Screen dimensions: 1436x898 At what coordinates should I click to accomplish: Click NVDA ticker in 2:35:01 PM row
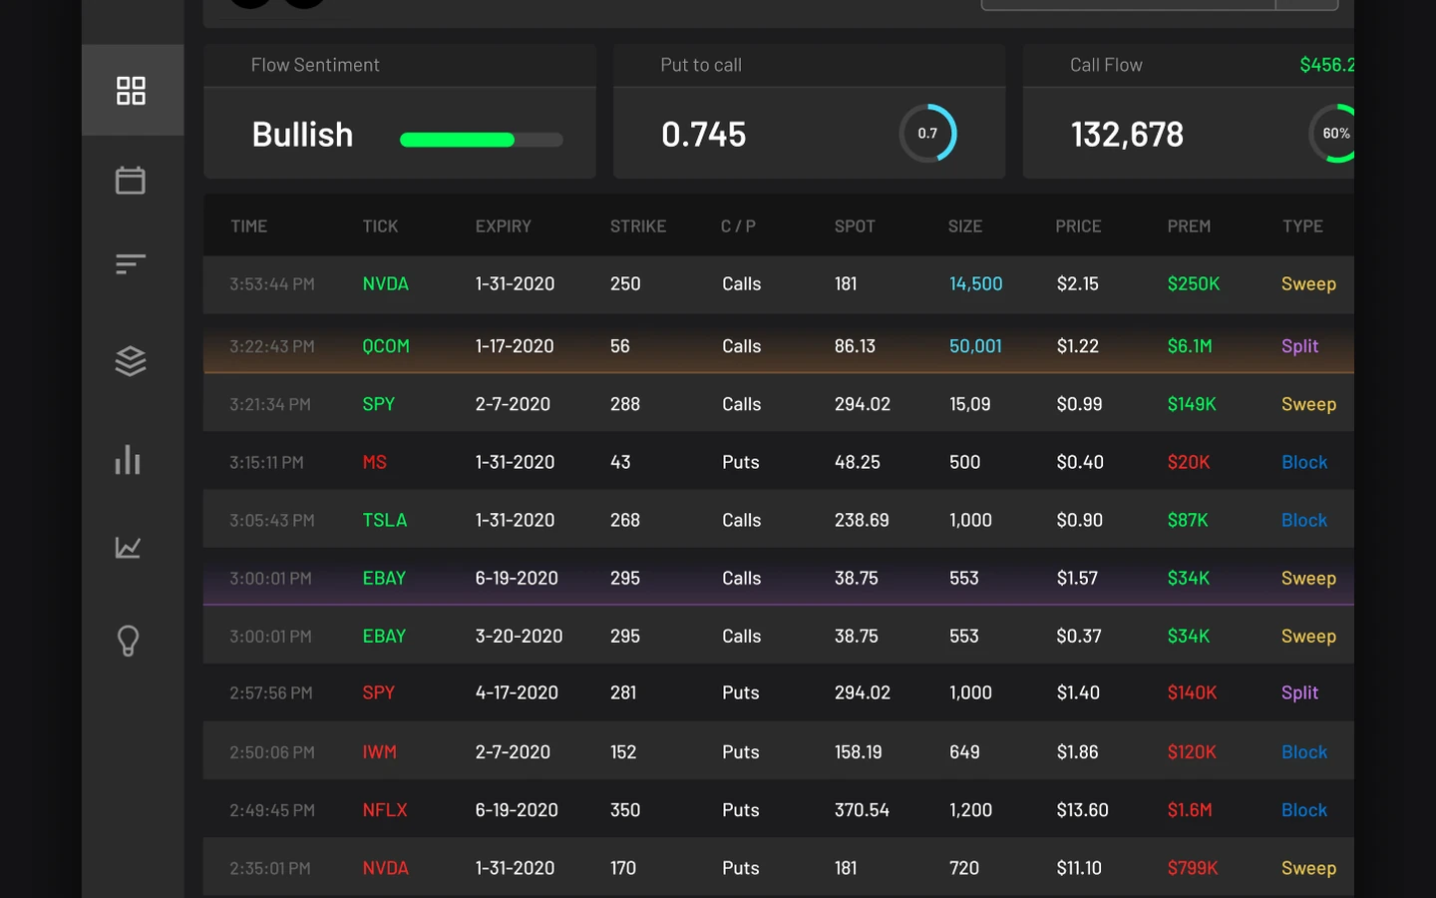click(386, 868)
